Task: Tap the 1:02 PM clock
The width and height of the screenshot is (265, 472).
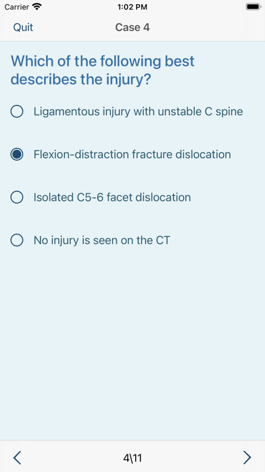Action: click(x=132, y=7)
